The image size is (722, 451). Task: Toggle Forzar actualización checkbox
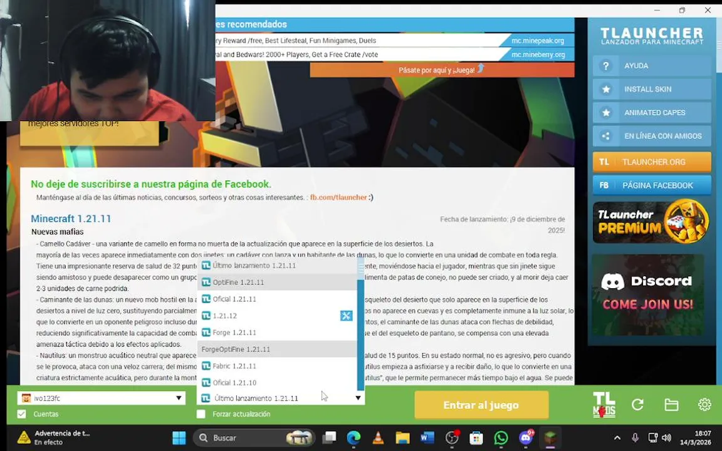pyautogui.click(x=201, y=413)
